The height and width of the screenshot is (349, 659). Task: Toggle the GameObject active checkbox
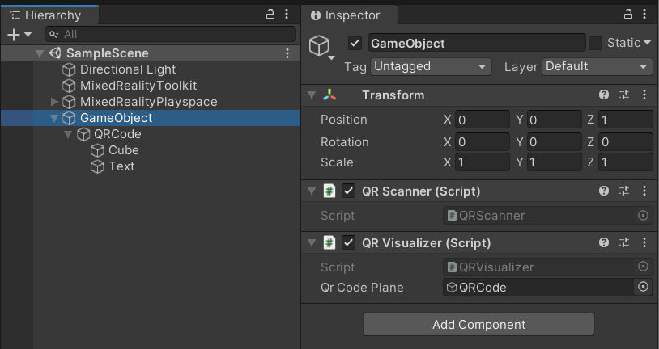coord(355,43)
